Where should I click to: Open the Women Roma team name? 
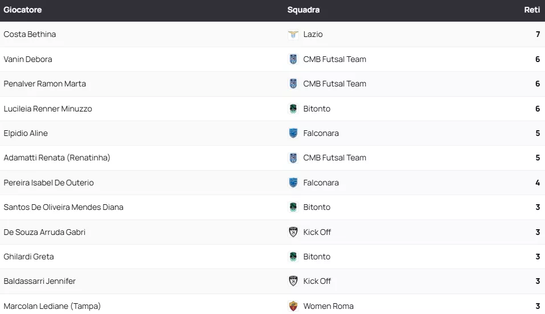pos(328,306)
